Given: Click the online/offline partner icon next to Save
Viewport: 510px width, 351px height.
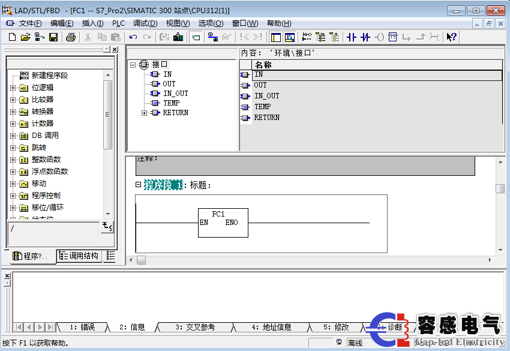Looking at the screenshot, I should 40,37.
